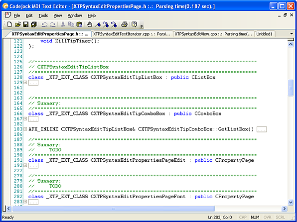The image size is (297, 222).
Task: Click the TODO comment on line 189
Action: (45, 150)
